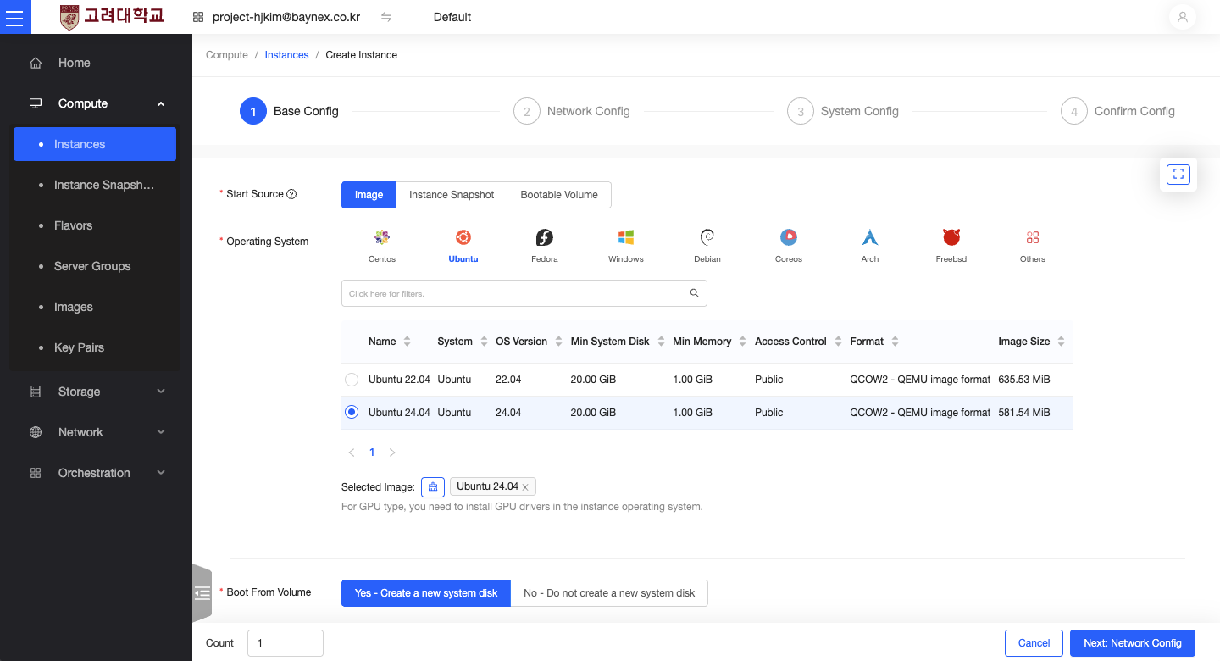Choose No - Do not create a new system disk
The image size is (1220, 661).
[x=609, y=593]
